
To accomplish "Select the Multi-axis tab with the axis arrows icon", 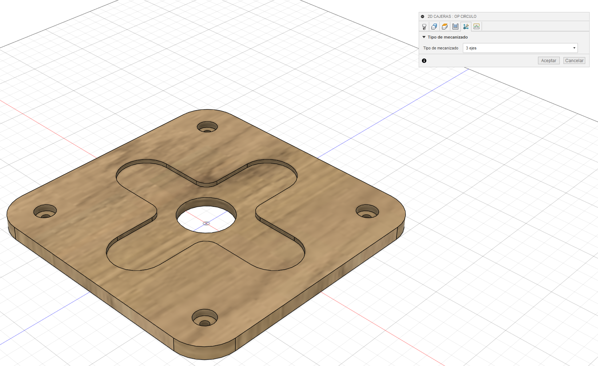I will (466, 27).
